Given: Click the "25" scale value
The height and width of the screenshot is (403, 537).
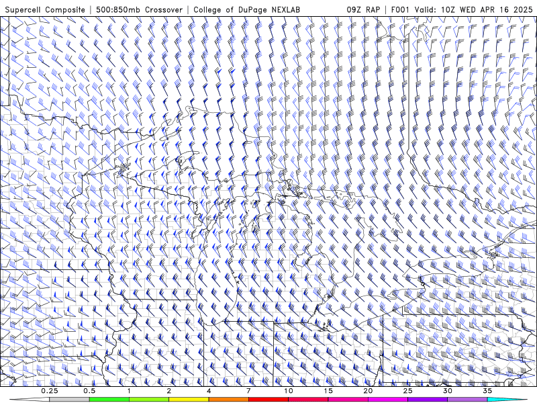Looking at the screenshot, I should [407, 391].
